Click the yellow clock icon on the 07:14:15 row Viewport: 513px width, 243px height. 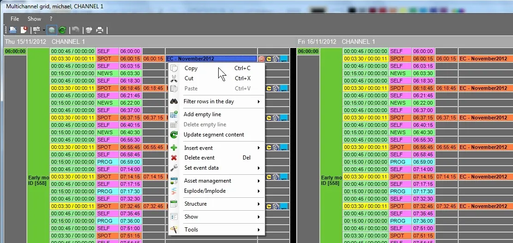269,177
